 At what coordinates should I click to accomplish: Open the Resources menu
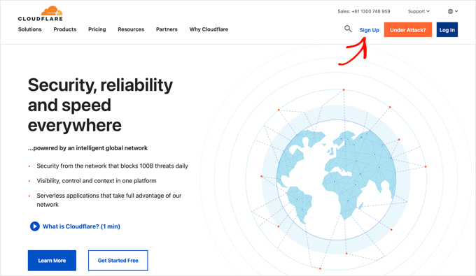(x=131, y=29)
